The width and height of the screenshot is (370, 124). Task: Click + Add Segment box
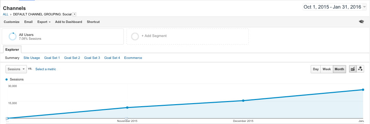(187, 37)
